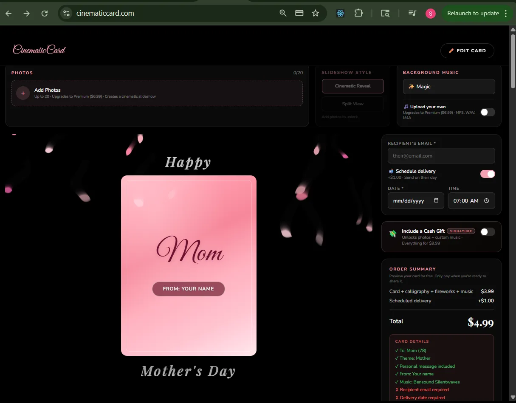Enable the Include a Cash Gift toggle
Viewport: 516px width, 403px height.
coord(487,232)
